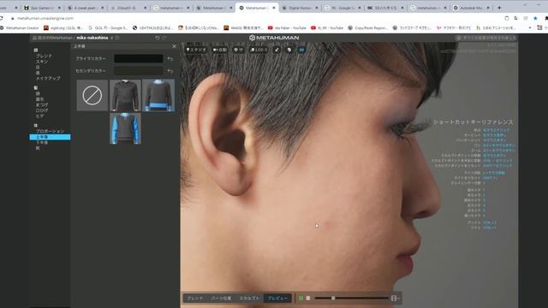Viewport: 548px width, 308px height.
Task: Reset the primary color with its undo arrow
Action: (x=170, y=59)
